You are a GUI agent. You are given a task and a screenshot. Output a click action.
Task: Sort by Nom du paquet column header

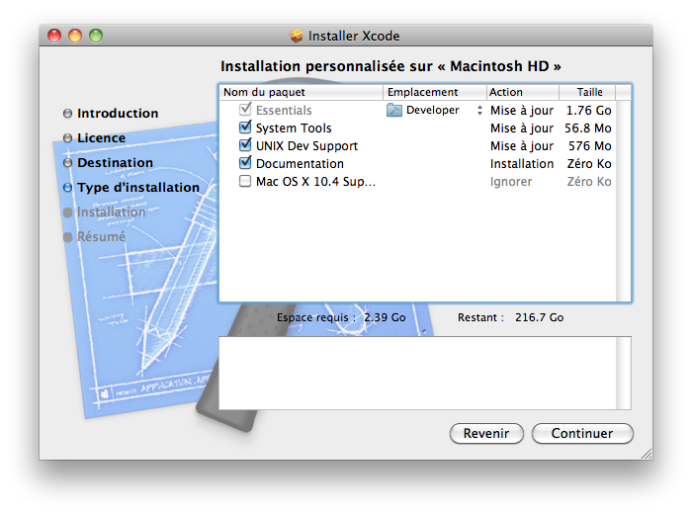click(301, 92)
